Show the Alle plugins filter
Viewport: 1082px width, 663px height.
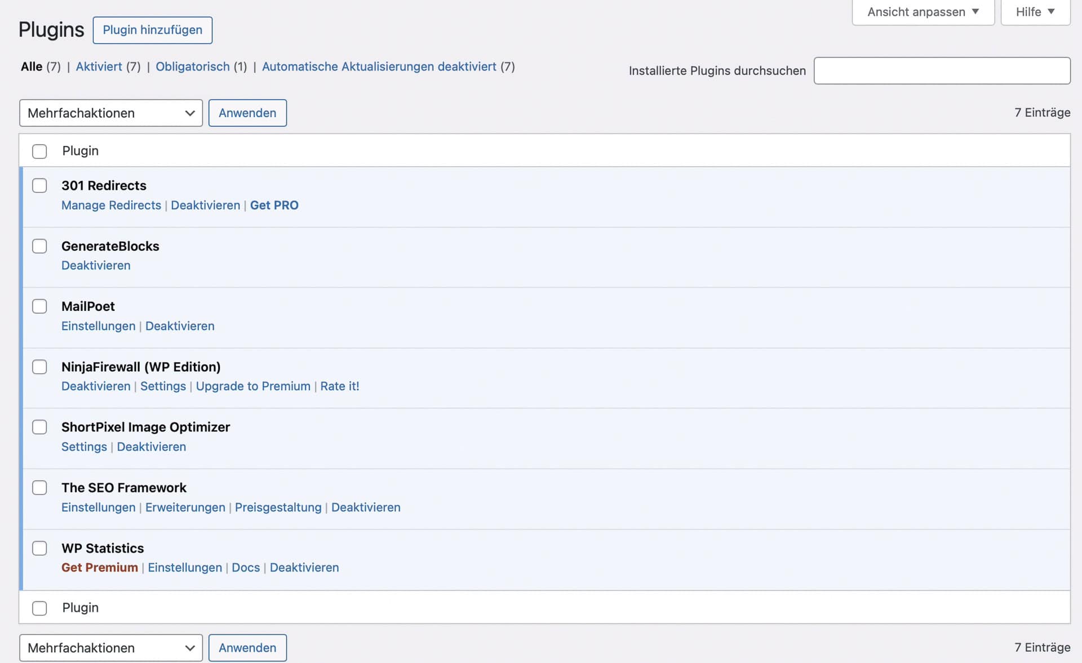click(x=32, y=66)
